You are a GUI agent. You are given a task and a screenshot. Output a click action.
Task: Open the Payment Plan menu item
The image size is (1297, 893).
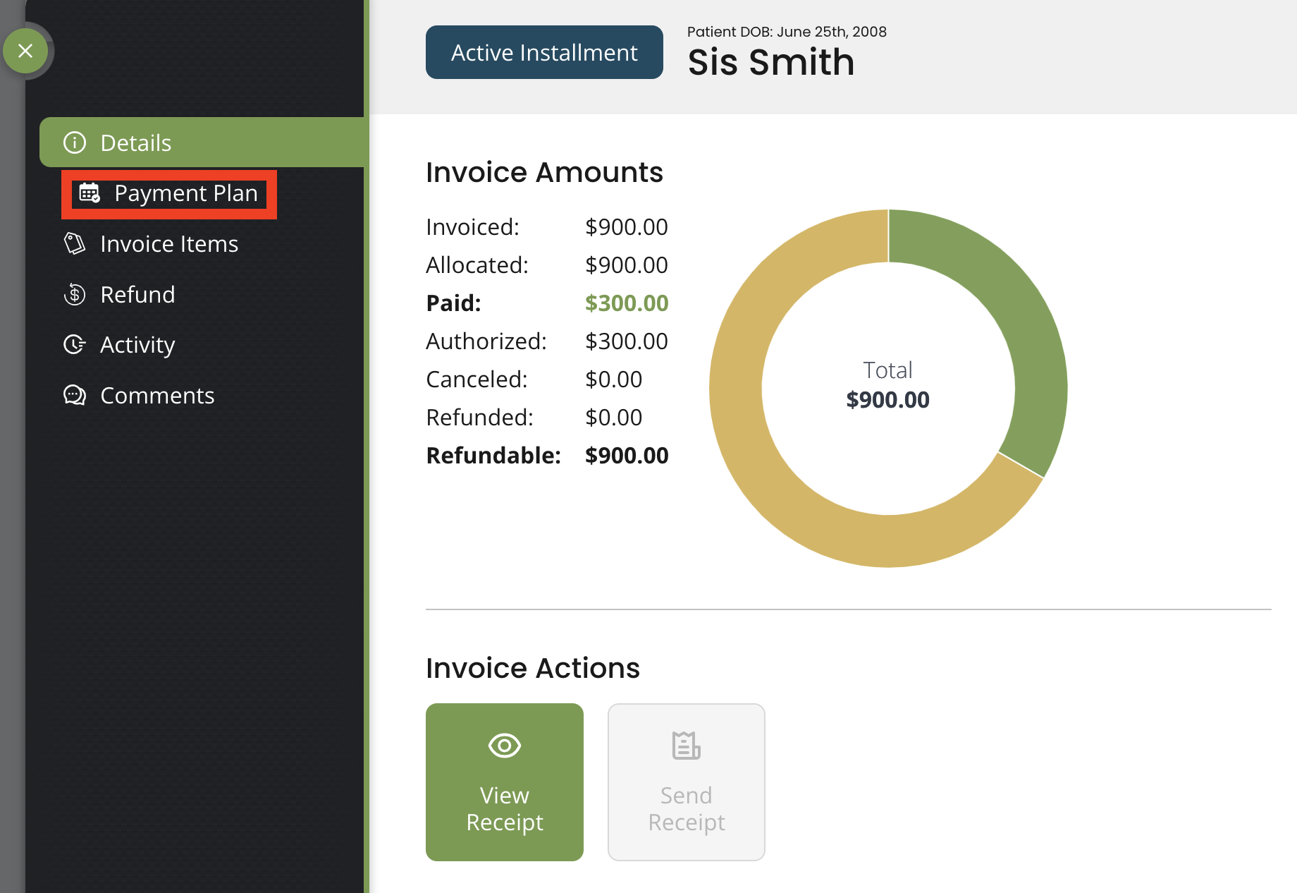[169, 194]
